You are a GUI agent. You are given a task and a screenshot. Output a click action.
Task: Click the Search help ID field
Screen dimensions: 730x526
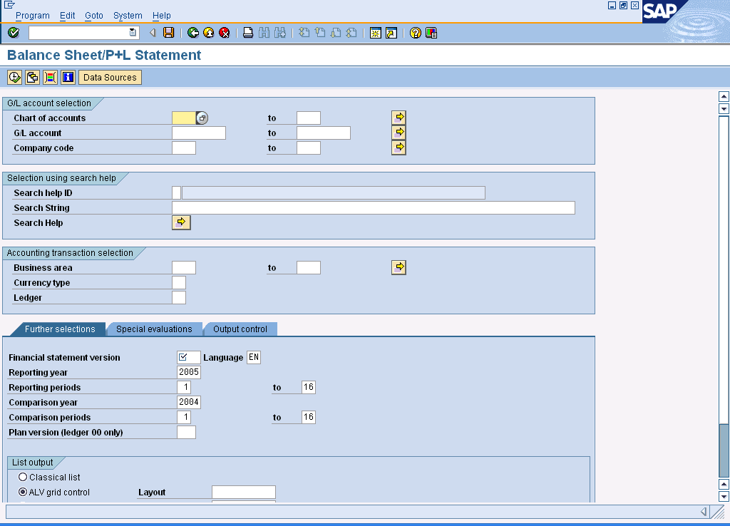[177, 192]
